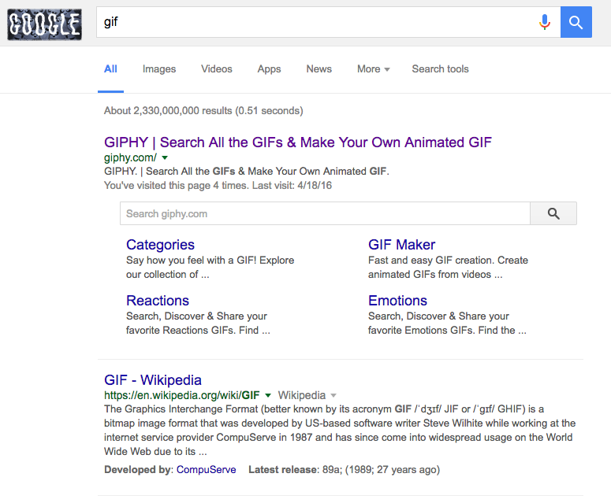The image size is (611, 503).
Task: Click the blue search magnifier button
Action: coord(576,22)
